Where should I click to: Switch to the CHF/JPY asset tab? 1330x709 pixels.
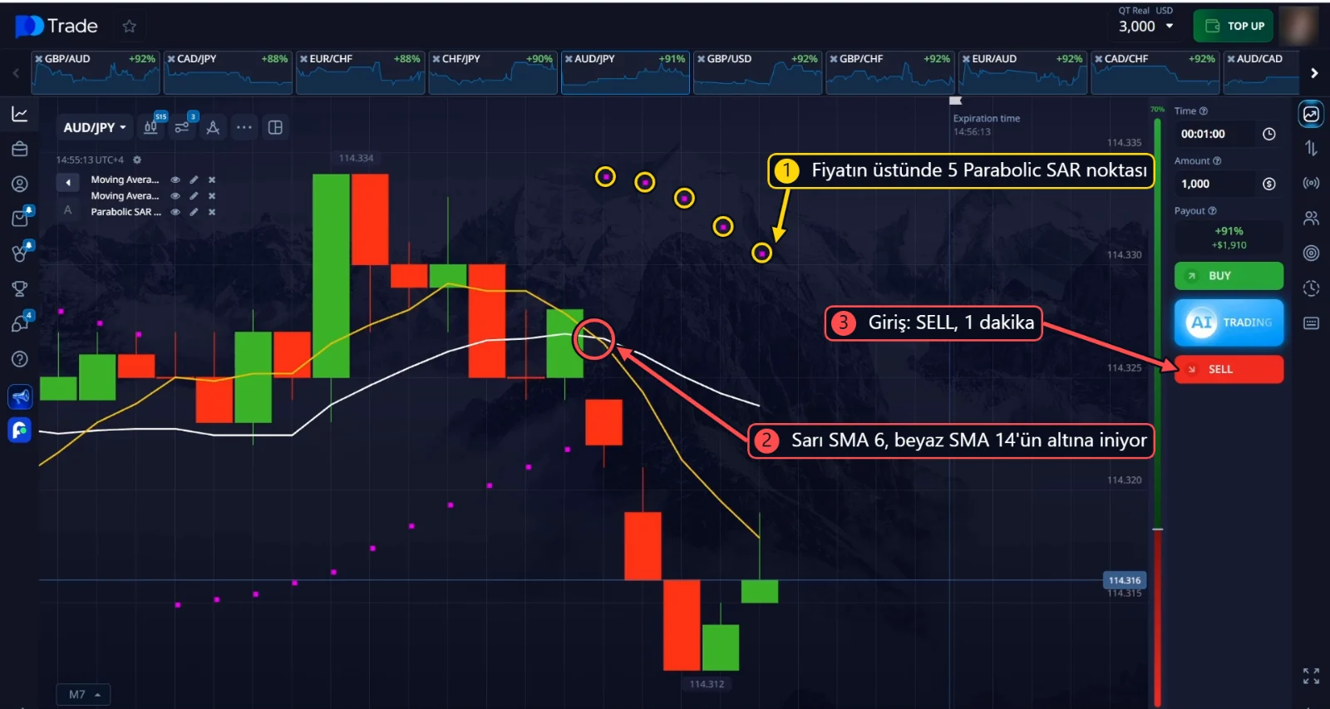tap(493, 72)
